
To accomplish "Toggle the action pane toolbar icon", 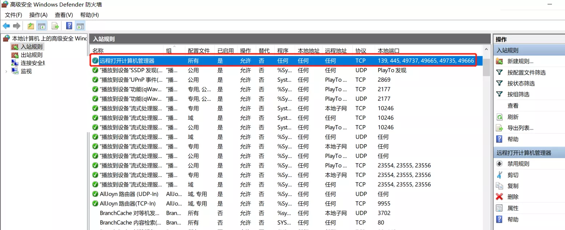I will click(80, 26).
